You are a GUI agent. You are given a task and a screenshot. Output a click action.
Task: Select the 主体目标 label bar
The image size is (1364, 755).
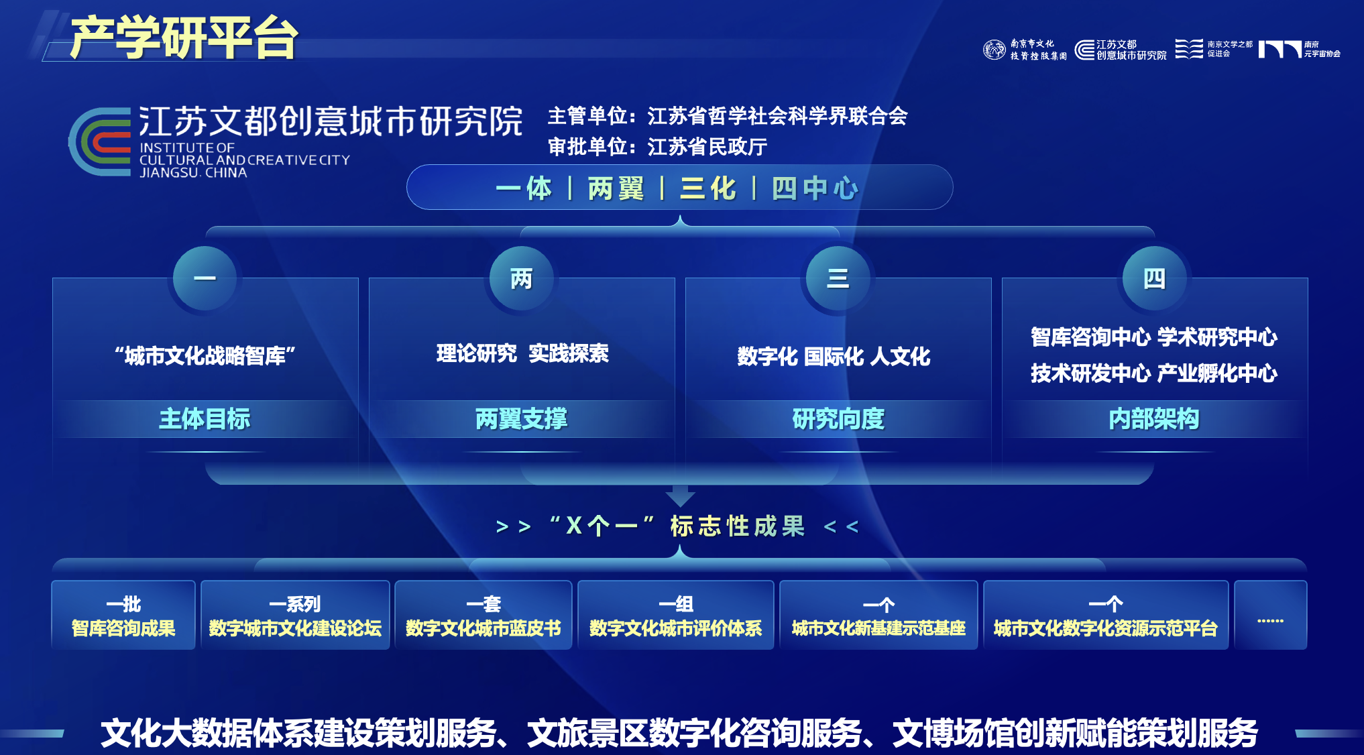(x=205, y=419)
